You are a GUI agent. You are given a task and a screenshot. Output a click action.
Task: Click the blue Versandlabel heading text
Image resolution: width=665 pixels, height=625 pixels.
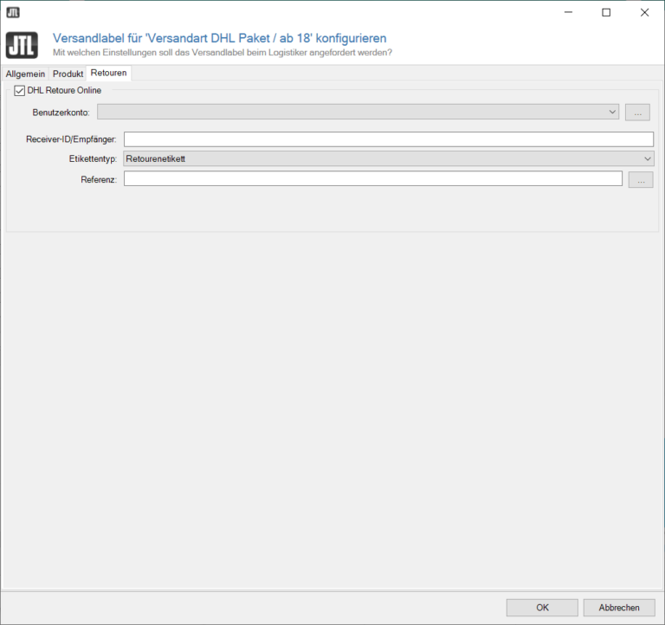click(x=219, y=38)
